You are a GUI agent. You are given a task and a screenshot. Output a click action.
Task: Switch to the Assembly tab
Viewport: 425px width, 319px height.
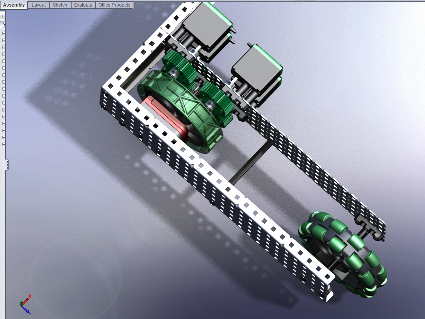14,5
